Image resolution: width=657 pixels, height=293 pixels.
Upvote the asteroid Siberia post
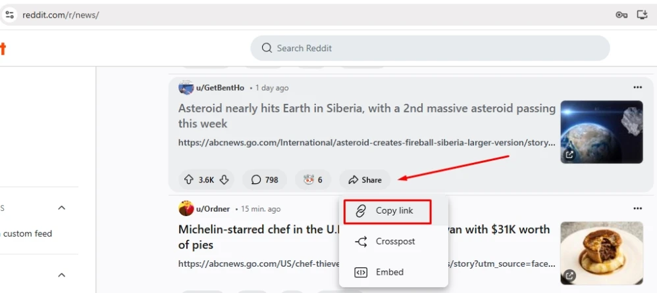[189, 179]
